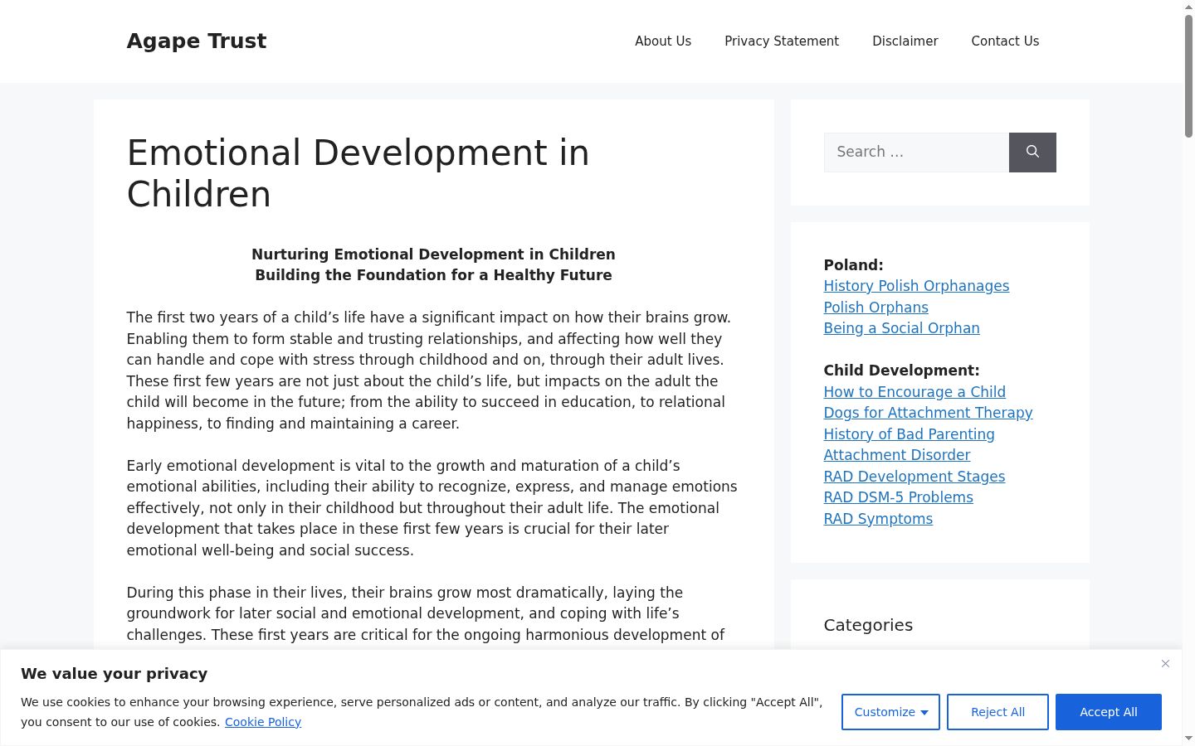Image resolution: width=1195 pixels, height=746 pixels.
Task: Reject all cookies
Action: 997,712
